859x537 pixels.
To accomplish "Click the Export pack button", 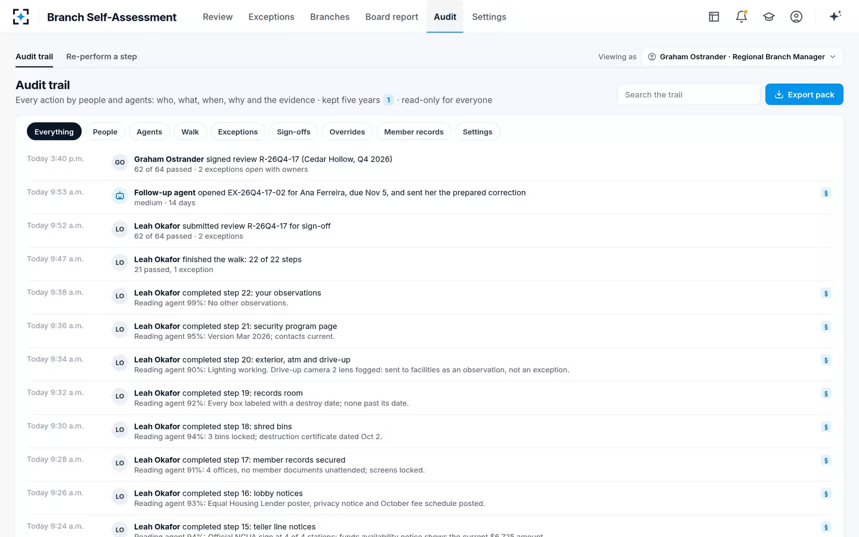I will (804, 94).
